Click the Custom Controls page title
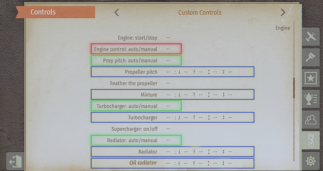 pos(200,12)
